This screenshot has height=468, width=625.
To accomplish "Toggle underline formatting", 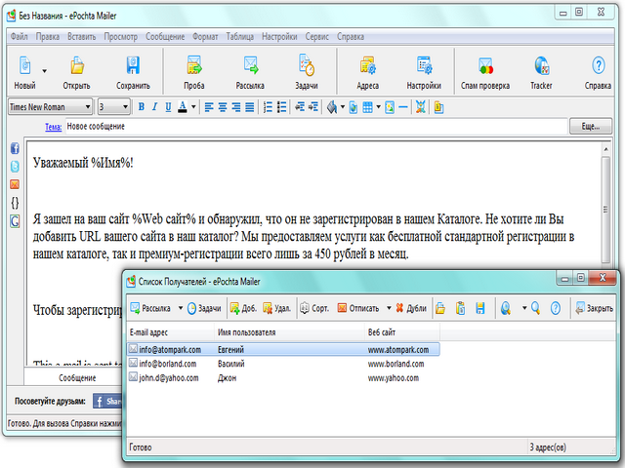I will pos(168,106).
